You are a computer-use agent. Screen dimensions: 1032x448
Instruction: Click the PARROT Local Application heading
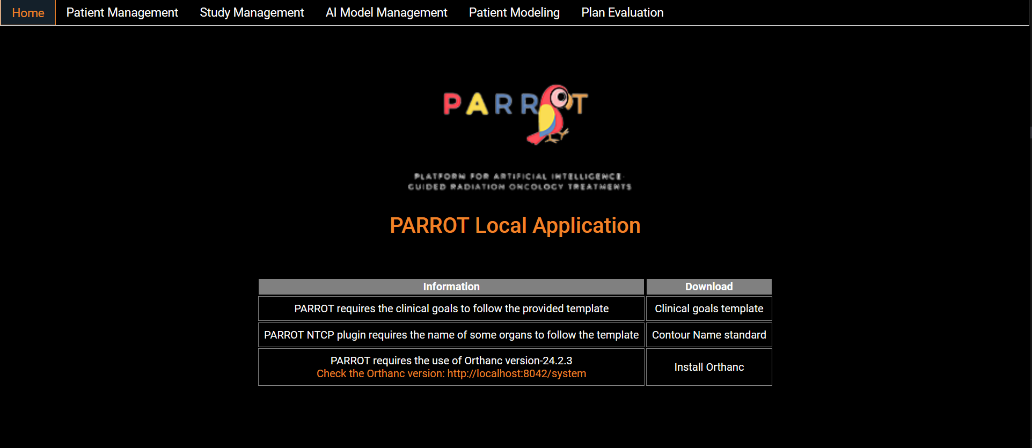[x=515, y=225]
